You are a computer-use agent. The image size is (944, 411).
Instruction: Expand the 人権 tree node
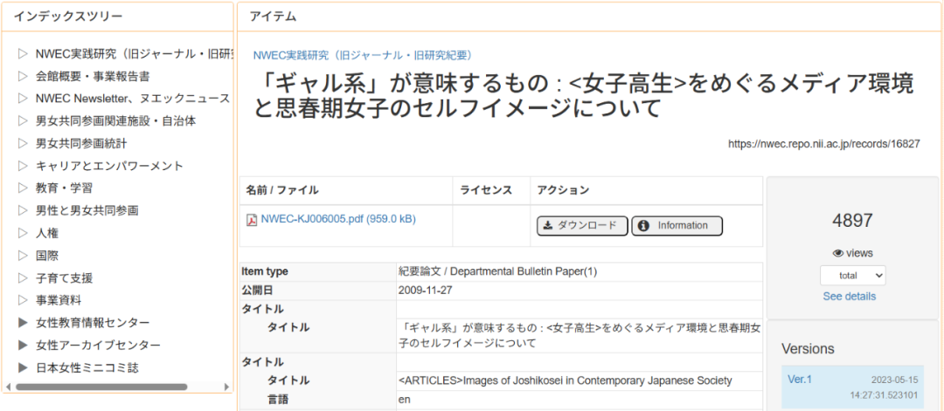tap(24, 233)
